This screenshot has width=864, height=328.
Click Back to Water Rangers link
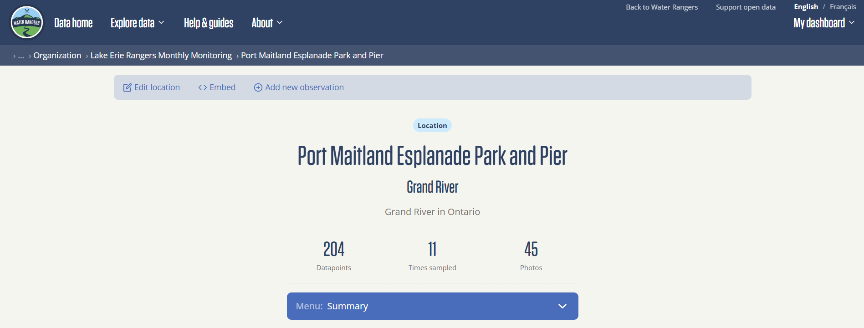662,7
